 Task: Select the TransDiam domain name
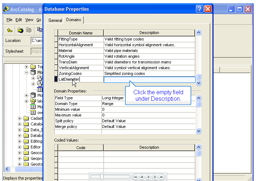tap(68, 62)
